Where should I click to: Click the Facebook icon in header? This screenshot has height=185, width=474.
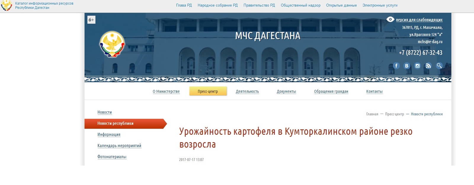pyautogui.click(x=396, y=66)
